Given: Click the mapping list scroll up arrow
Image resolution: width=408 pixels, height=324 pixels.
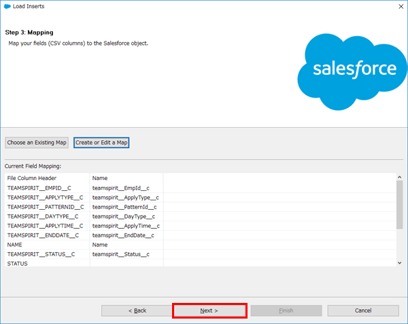Looking at the screenshot, I should (400, 177).
